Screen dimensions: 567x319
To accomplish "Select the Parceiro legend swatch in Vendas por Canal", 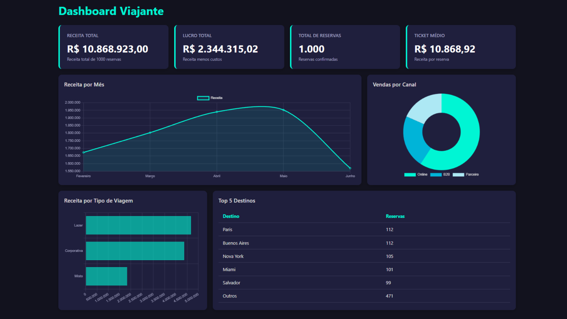I will coord(458,174).
